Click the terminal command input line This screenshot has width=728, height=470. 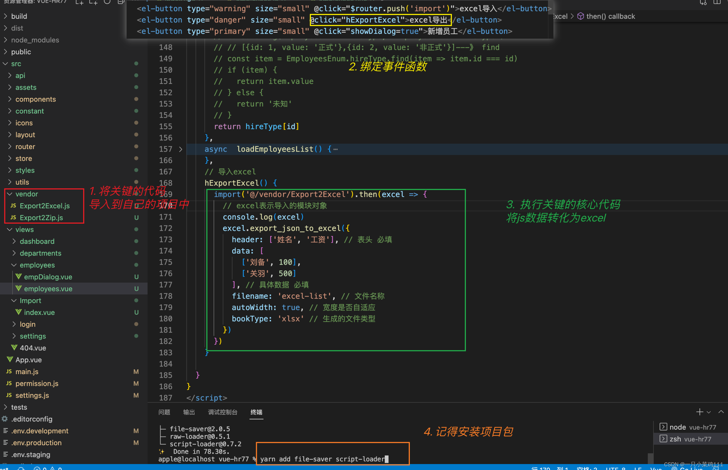(x=322, y=459)
